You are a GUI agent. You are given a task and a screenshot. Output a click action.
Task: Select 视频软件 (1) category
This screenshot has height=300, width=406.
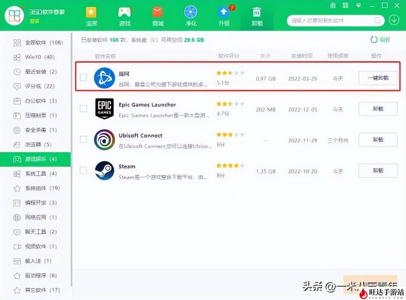tap(35, 247)
